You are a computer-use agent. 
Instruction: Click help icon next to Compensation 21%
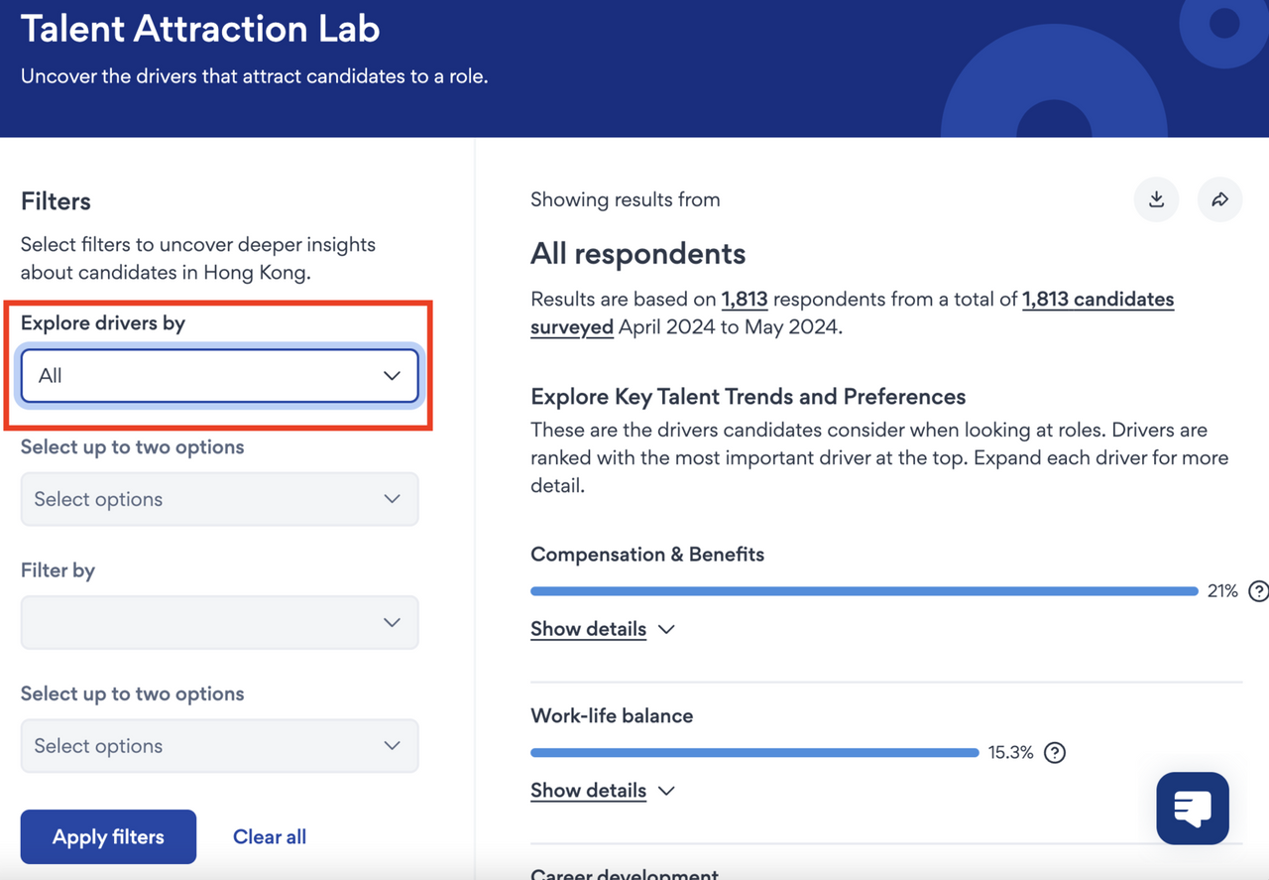tap(1258, 591)
